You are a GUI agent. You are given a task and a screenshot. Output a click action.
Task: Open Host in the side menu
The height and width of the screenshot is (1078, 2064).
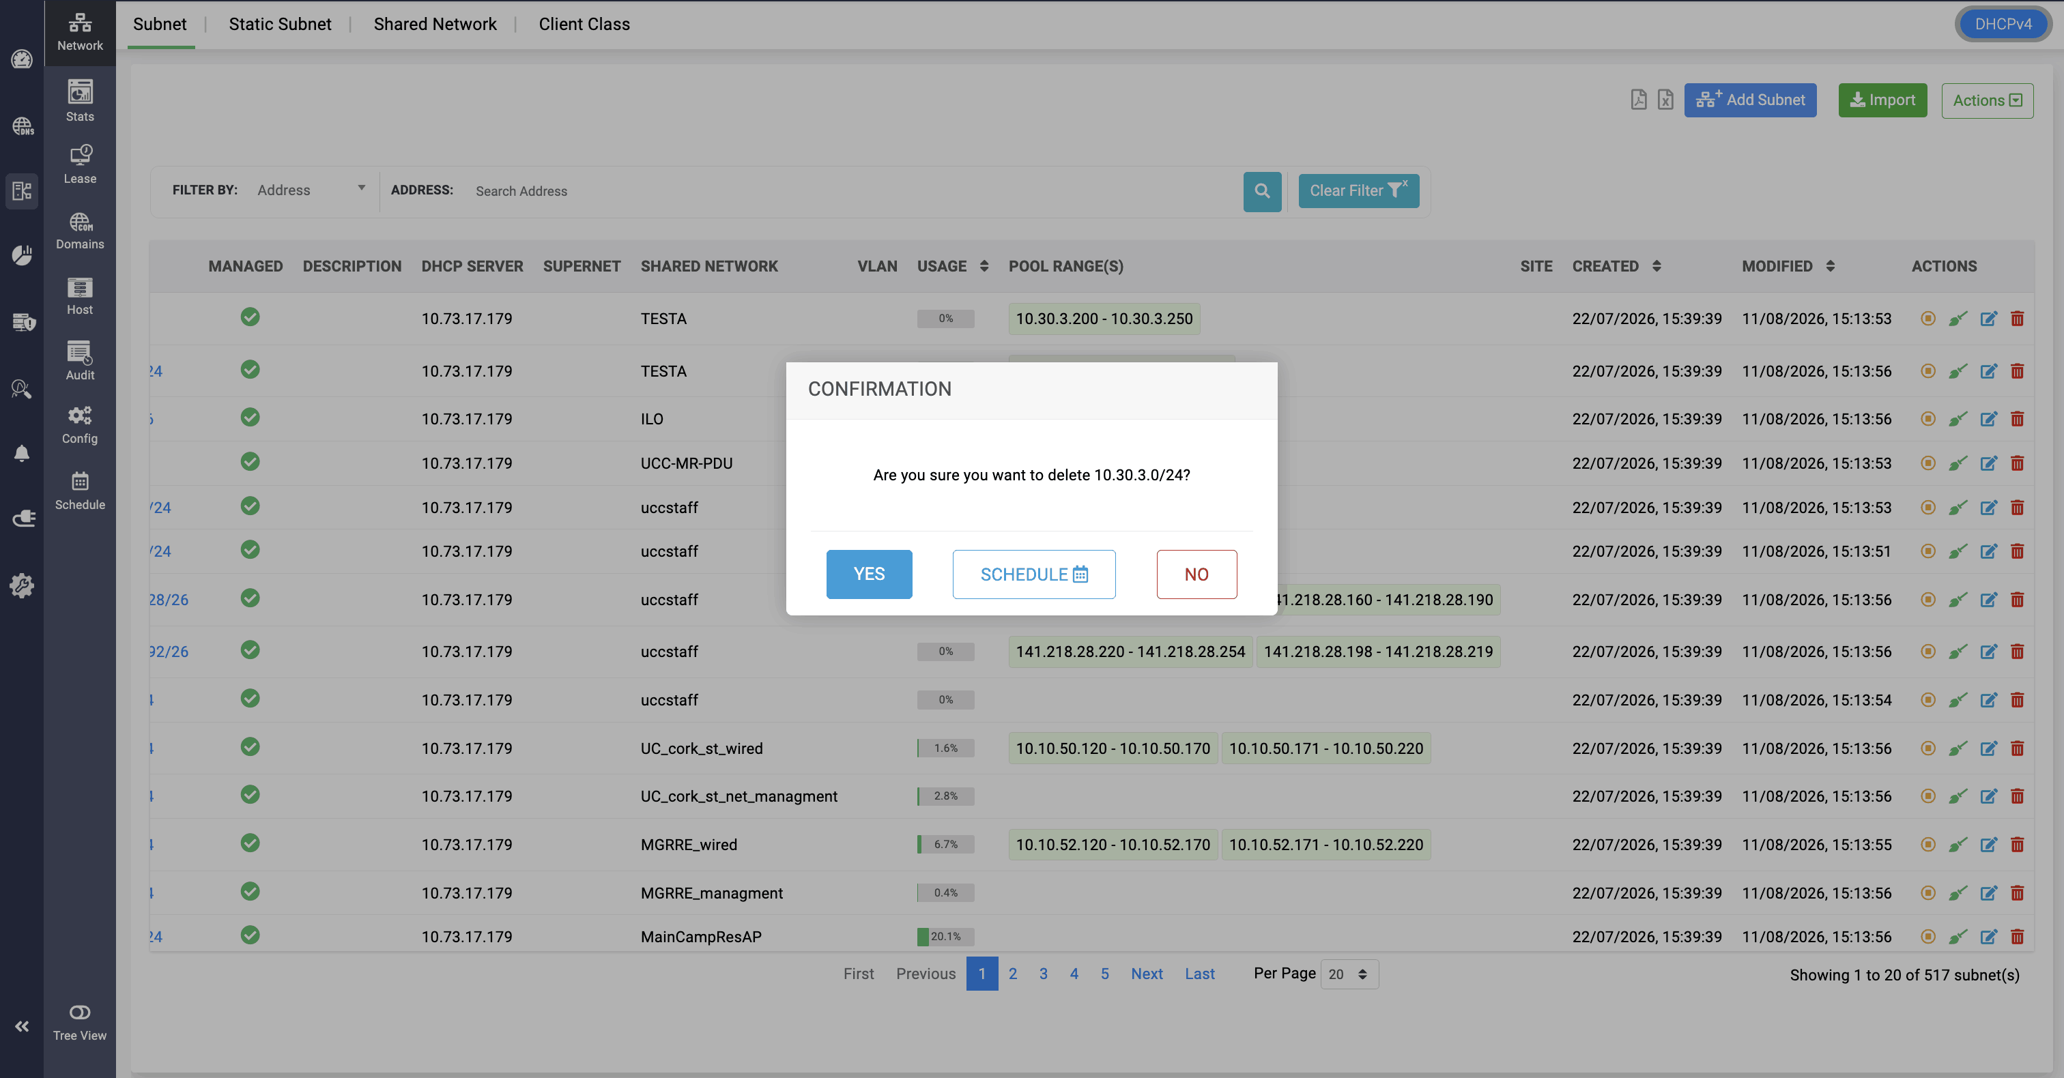coord(80,296)
